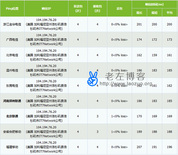Click the 最长 sub-column header
Screen dimensions: 178x155
point(139,13)
